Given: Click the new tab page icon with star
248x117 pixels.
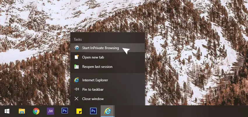Looking at the screenshot, I should pyautogui.click(x=76, y=57).
